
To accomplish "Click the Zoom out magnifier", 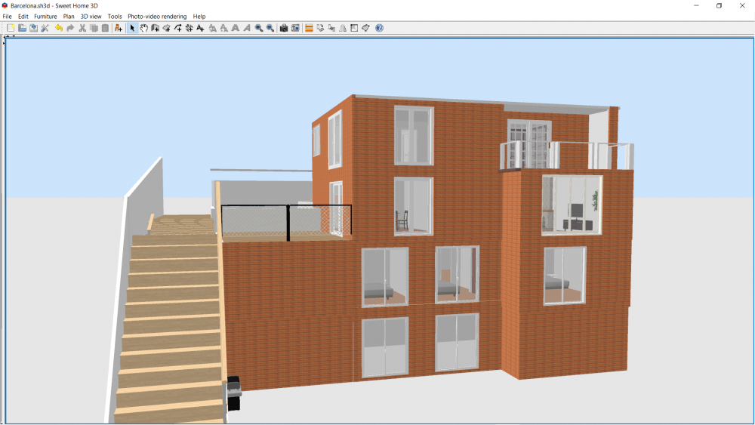I will pos(270,28).
